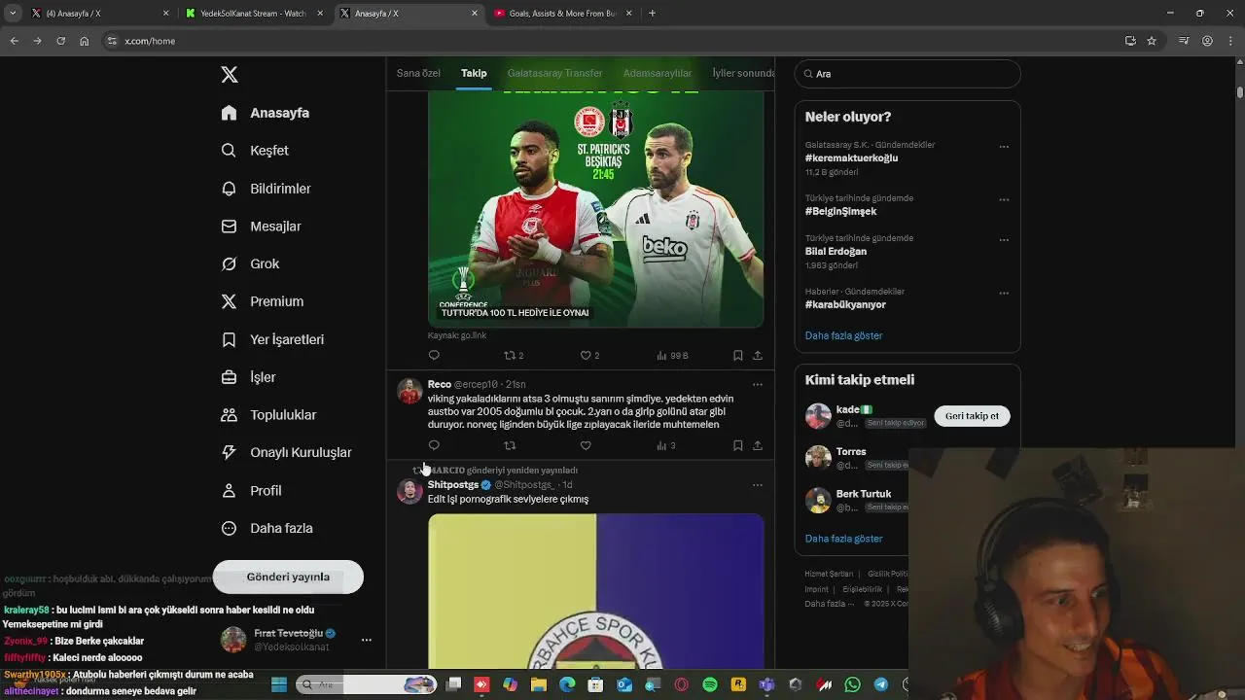Open Premium in the sidebar

coord(263,301)
